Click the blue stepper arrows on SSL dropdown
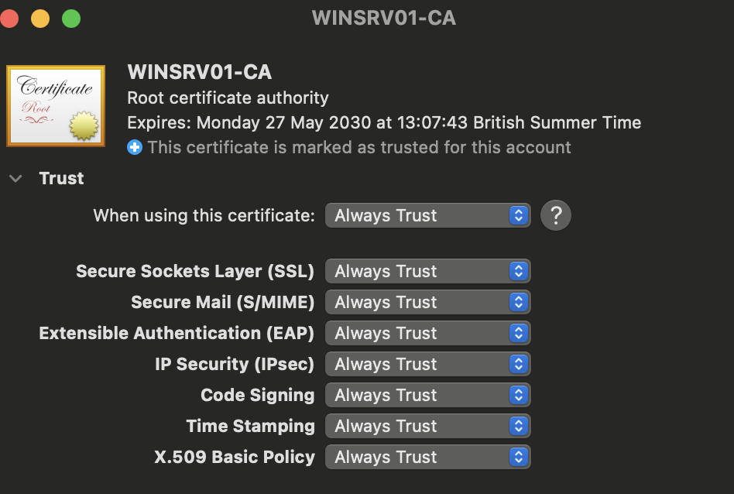 [519, 271]
